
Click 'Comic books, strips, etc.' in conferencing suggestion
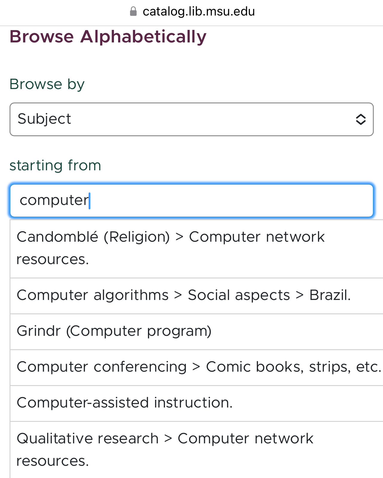[294, 367]
